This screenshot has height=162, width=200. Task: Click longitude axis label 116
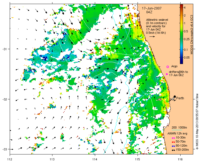point(180,159)
